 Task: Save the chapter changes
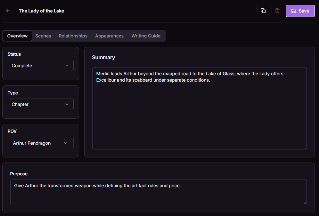tap(300, 11)
